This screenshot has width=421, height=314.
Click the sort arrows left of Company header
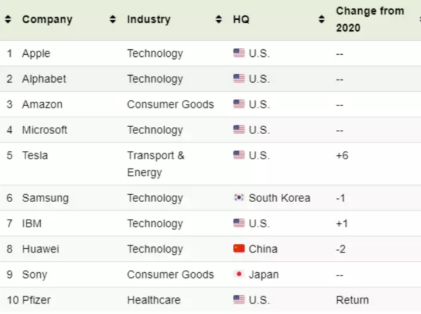click(8, 19)
